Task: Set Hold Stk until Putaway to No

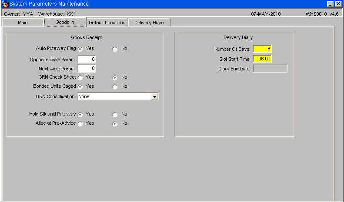Action: 115,115
